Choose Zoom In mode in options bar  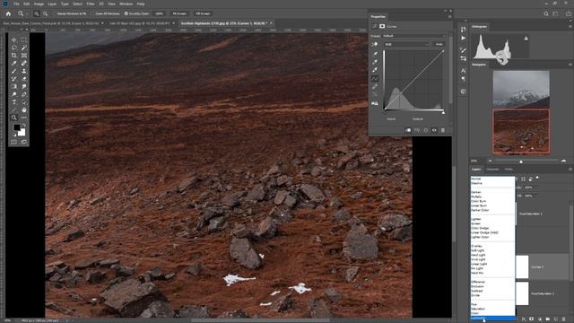point(37,13)
